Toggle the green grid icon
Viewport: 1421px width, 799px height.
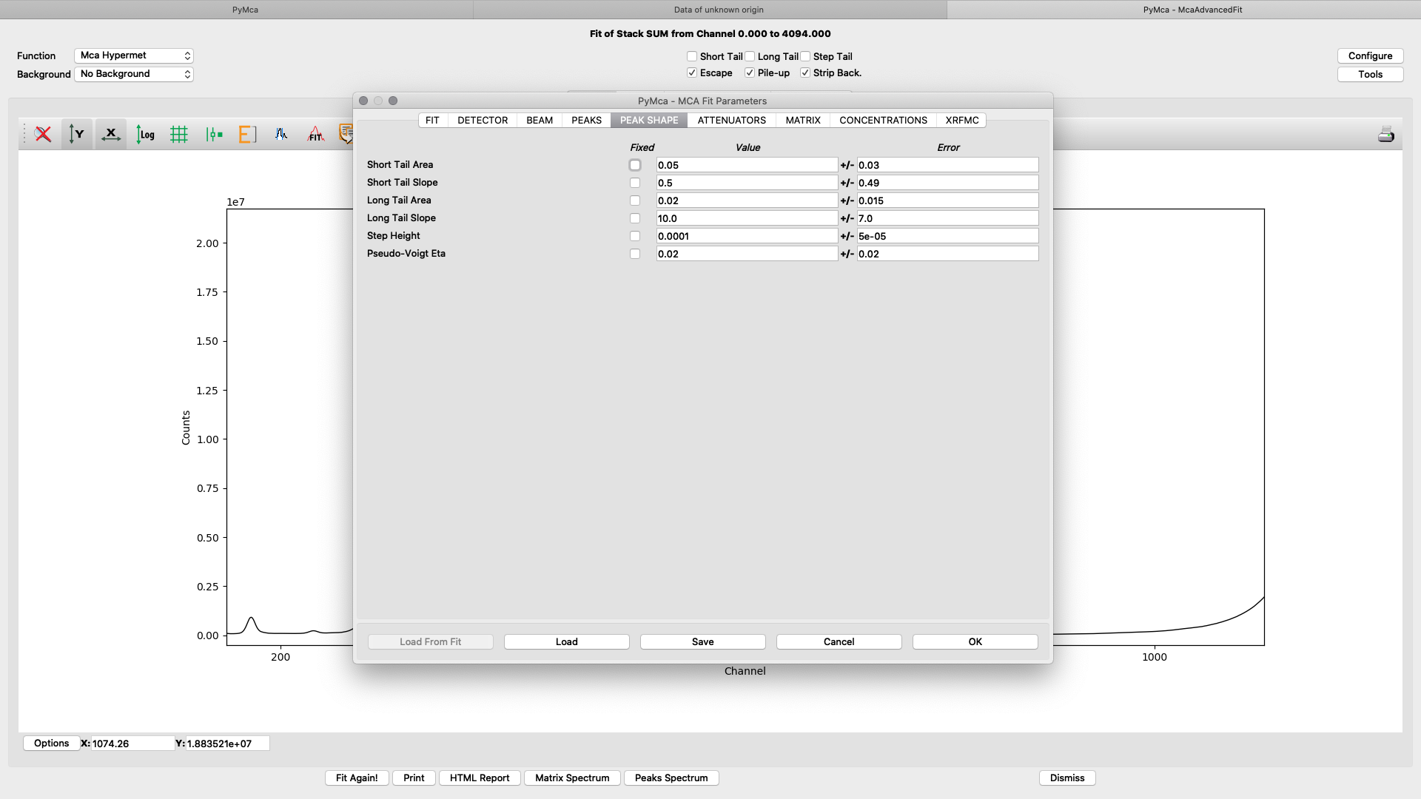[179, 134]
